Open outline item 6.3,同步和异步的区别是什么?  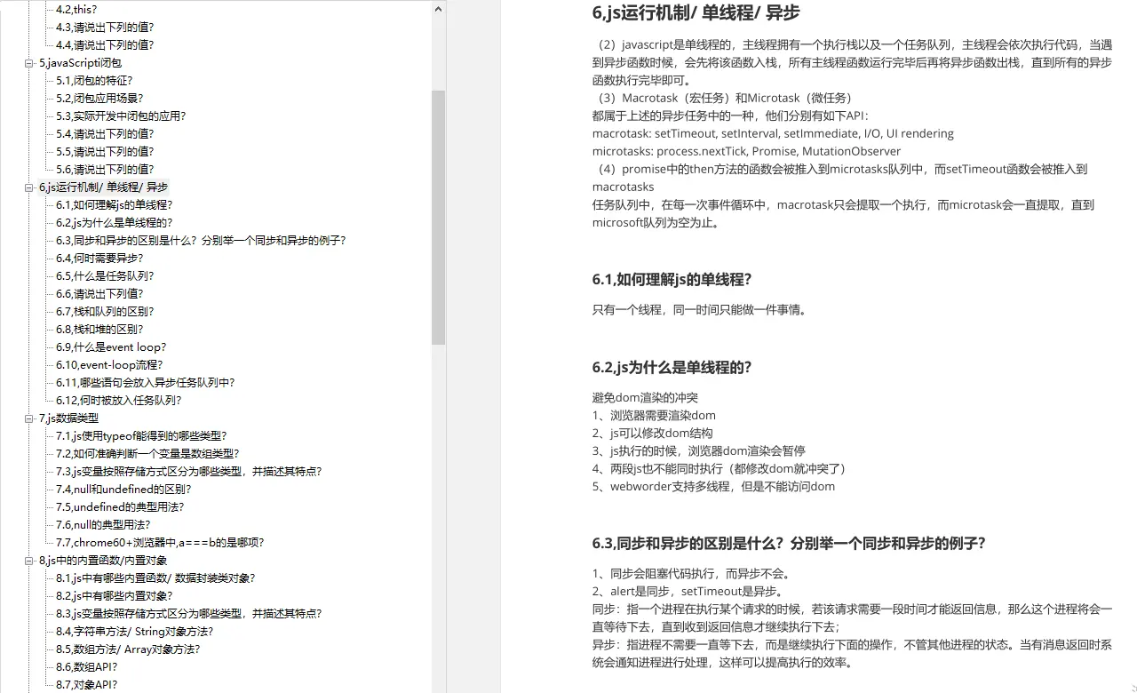(x=201, y=241)
